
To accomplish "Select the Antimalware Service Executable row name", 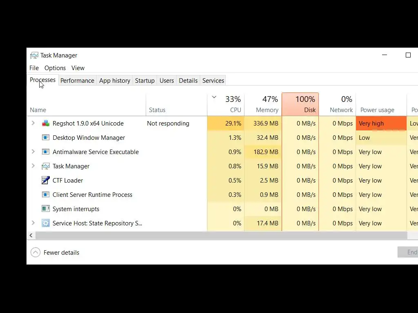I will [96, 152].
